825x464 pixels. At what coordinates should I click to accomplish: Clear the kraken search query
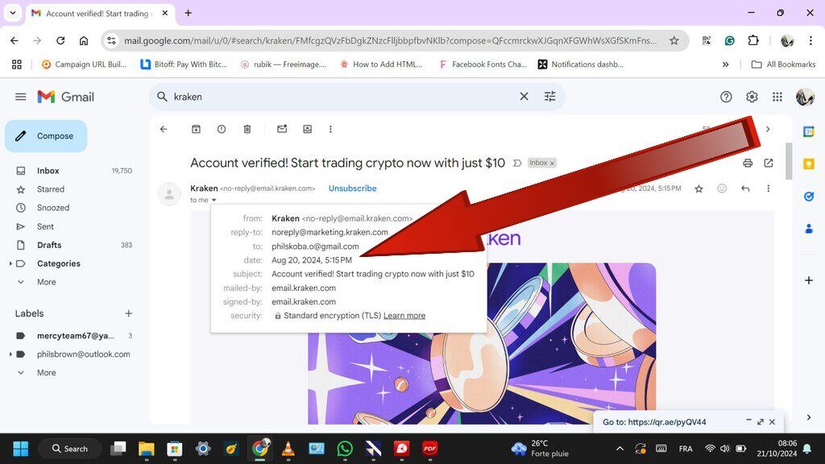(524, 97)
